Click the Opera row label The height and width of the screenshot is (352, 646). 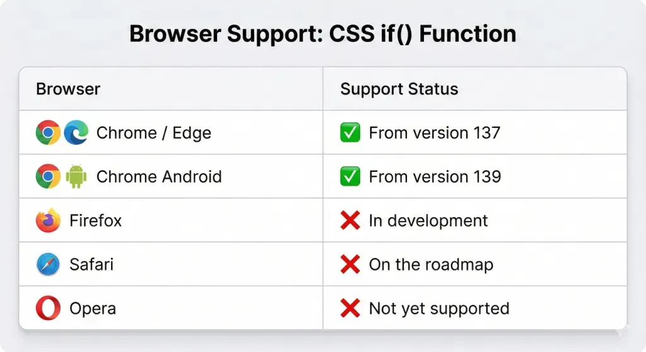[93, 309]
